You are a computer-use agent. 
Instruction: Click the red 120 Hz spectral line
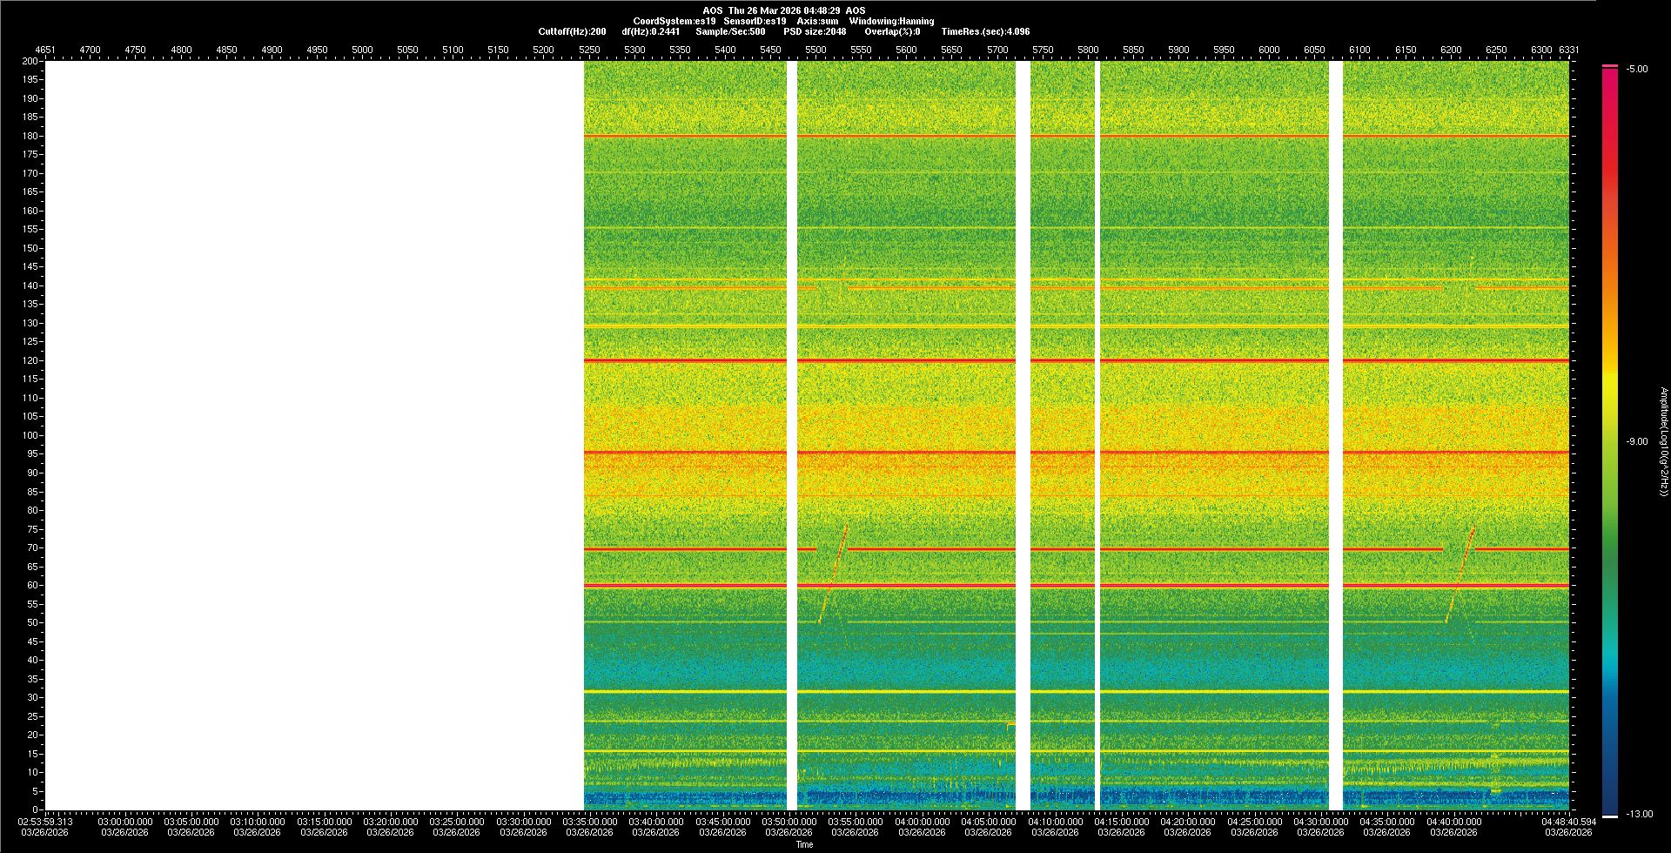click(905, 360)
